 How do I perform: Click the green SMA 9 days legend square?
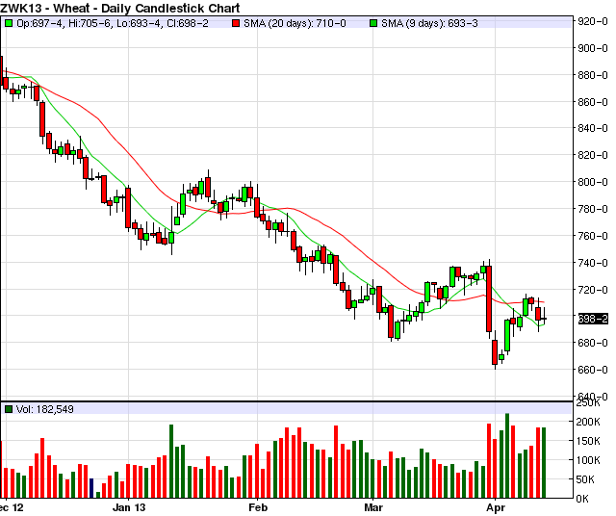(x=373, y=23)
